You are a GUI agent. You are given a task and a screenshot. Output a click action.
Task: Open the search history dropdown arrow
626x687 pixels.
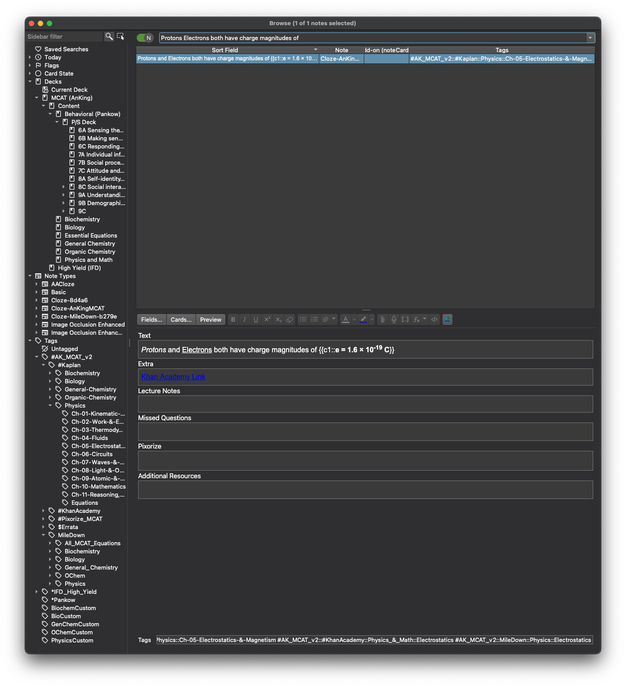(x=590, y=38)
